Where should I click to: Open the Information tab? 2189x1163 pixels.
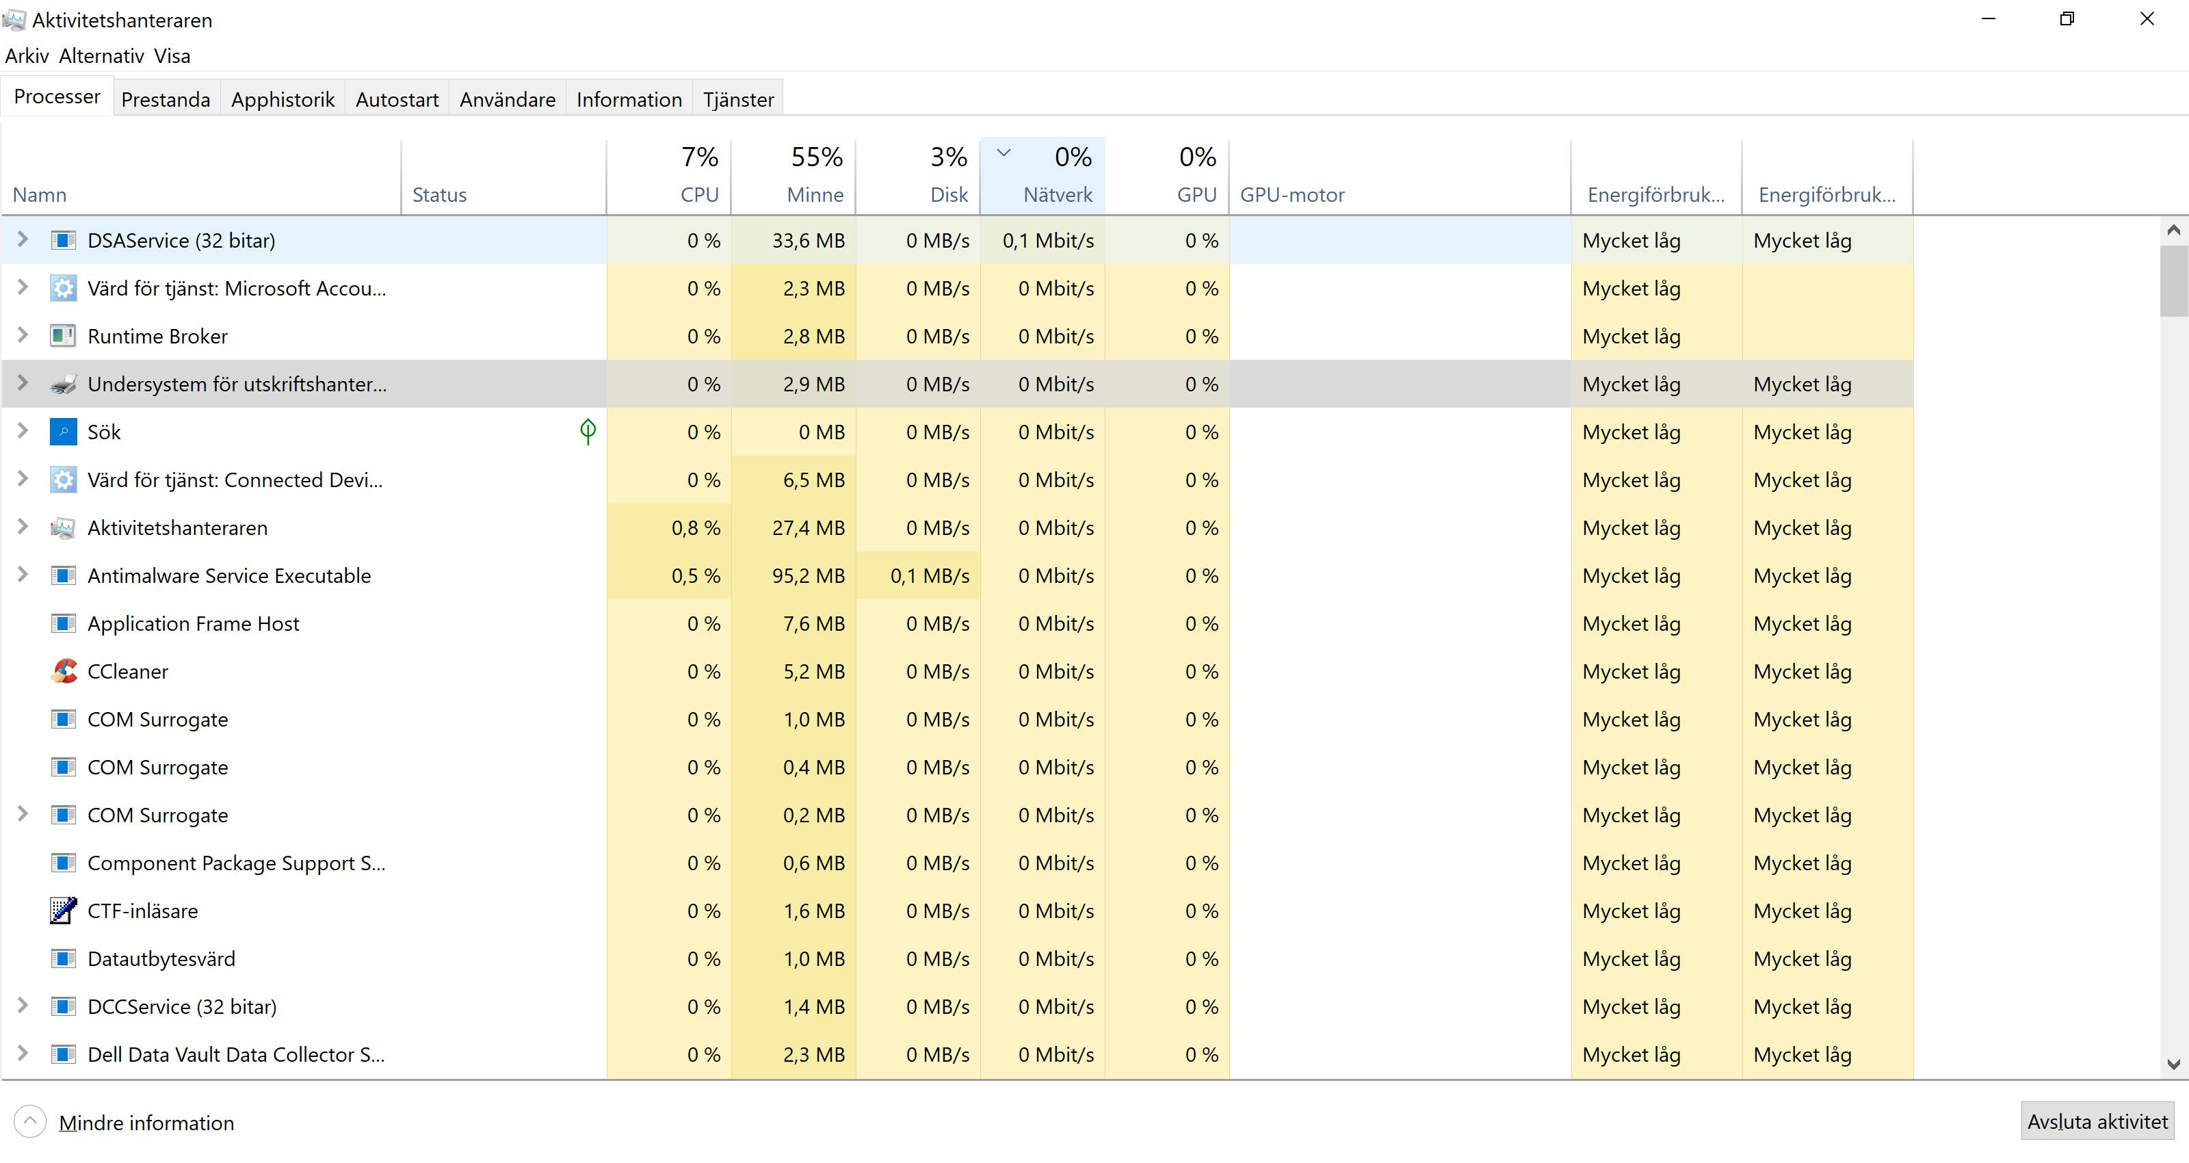point(629,99)
